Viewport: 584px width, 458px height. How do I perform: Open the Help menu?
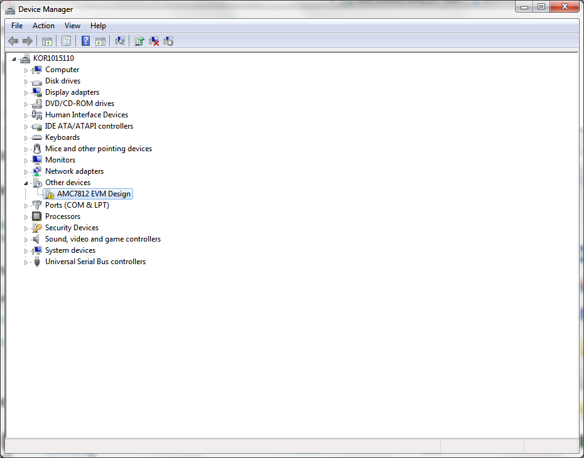(99, 26)
